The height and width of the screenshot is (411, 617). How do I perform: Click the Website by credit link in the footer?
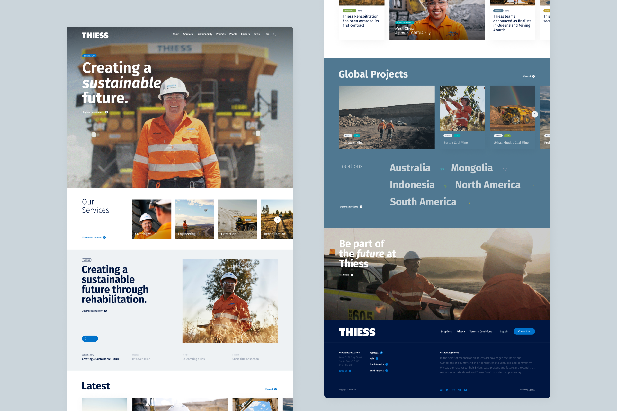(x=528, y=390)
